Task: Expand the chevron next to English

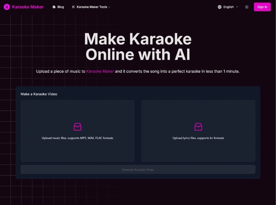Action: 237,7
